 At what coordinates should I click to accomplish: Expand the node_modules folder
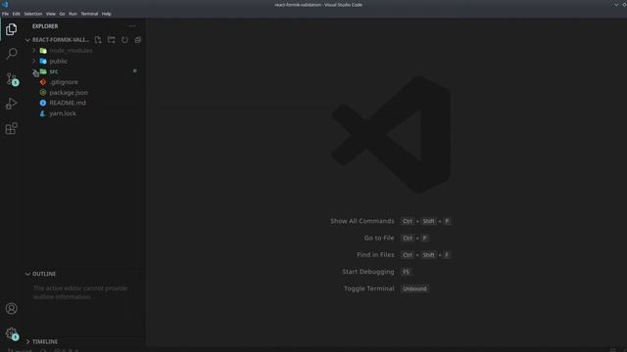pos(34,51)
